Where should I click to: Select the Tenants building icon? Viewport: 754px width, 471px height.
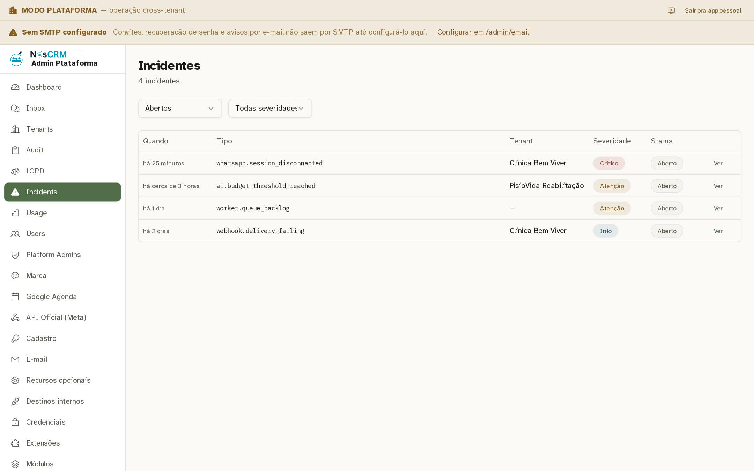coord(15,129)
